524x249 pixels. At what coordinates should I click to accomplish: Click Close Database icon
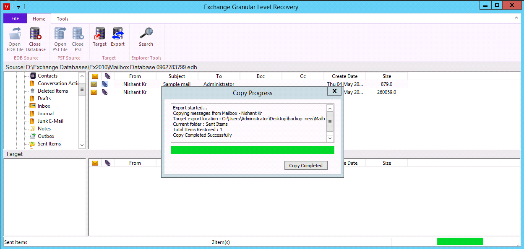point(35,39)
